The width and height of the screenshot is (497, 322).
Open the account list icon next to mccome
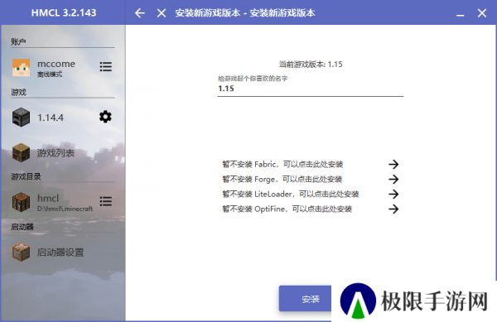coord(105,66)
